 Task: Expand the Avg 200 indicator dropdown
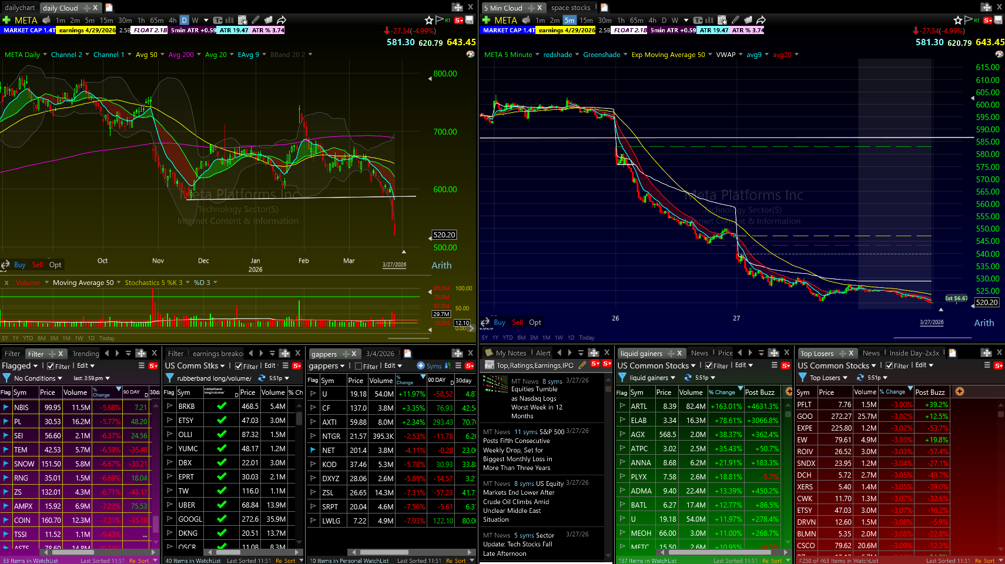click(199, 55)
